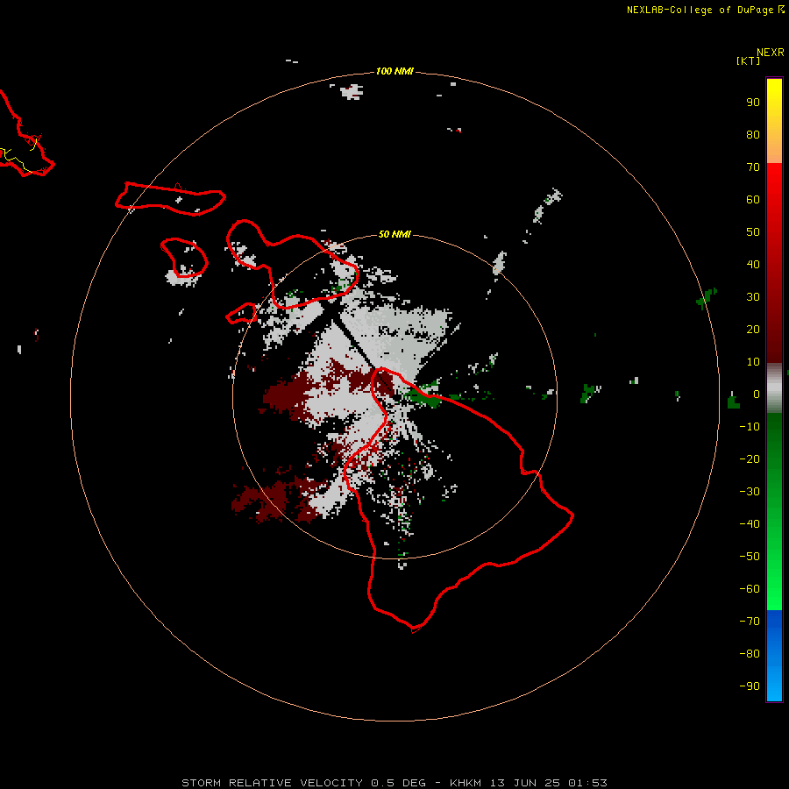The image size is (789, 789).
Task: Click the positive 10 scale label
Action: 753,362
